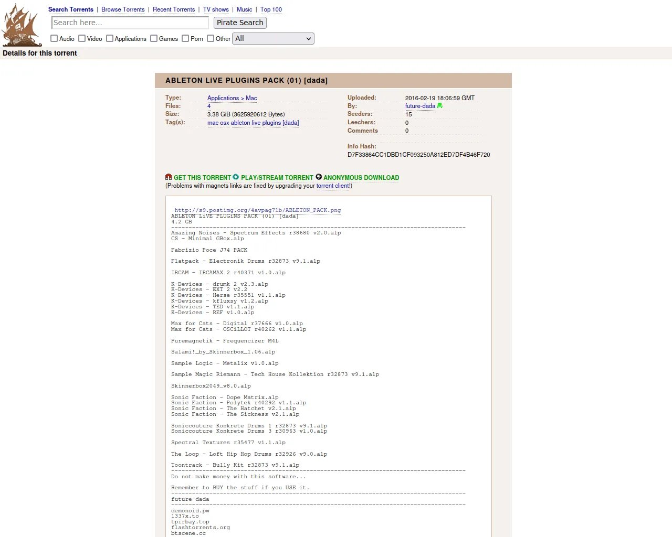Open uploader future-dada profile
This screenshot has width=672, height=537.
pyautogui.click(x=420, y=106)
